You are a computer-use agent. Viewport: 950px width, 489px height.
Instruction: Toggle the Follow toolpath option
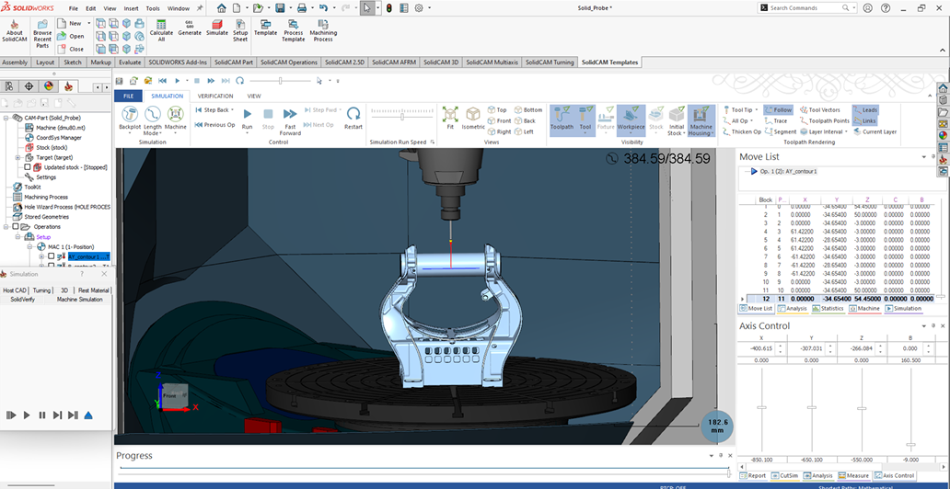(778, 110)
